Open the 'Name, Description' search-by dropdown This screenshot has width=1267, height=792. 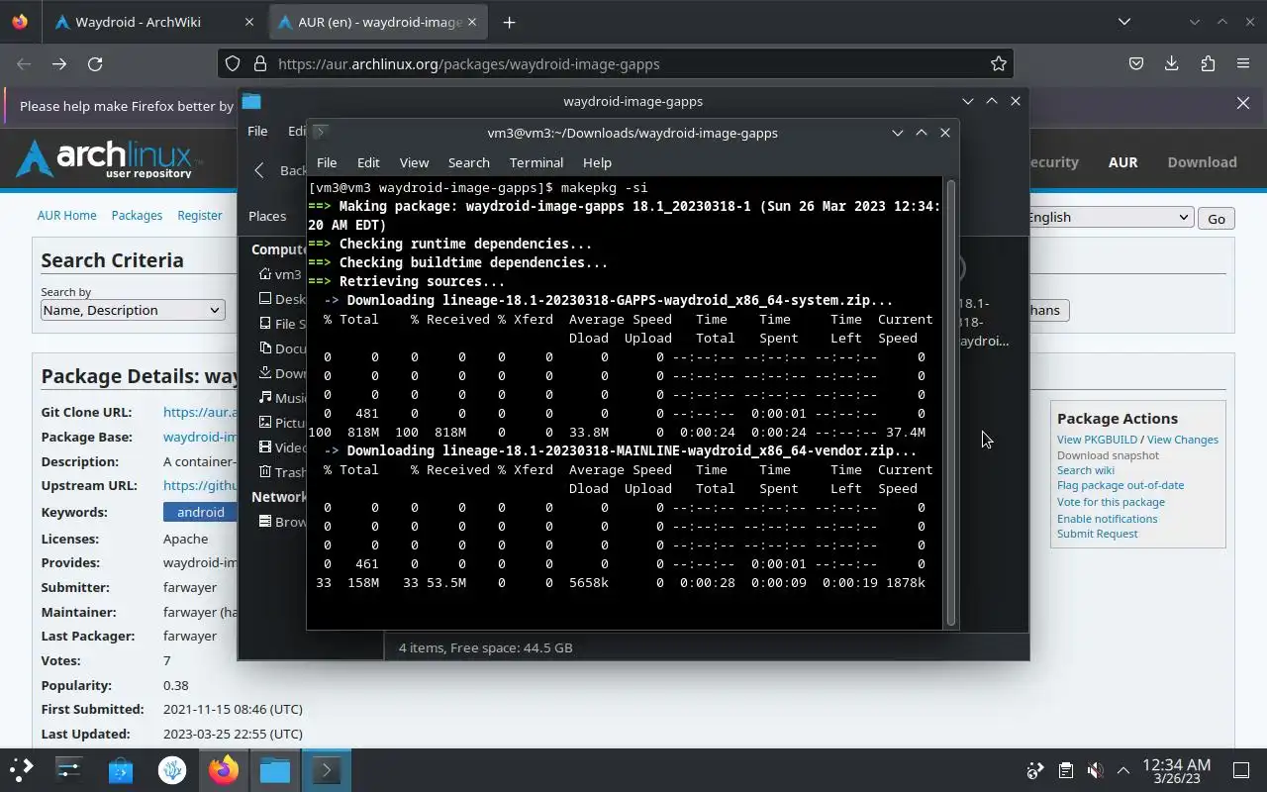pyautogui.click(x=132, y=310)
